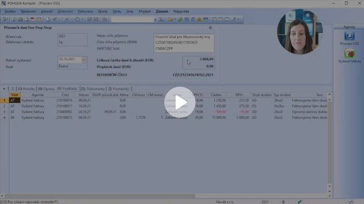The image size is (364, 204).
Task: Select the Poznámky tab
Action: 119,89
